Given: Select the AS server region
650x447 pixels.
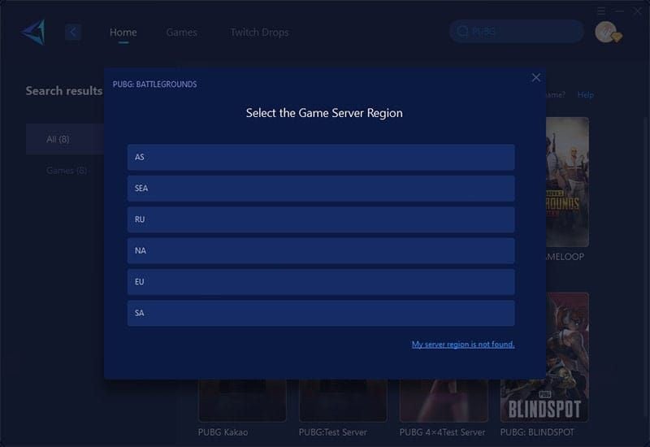Looking at the screenshot, I should (321, 157).
